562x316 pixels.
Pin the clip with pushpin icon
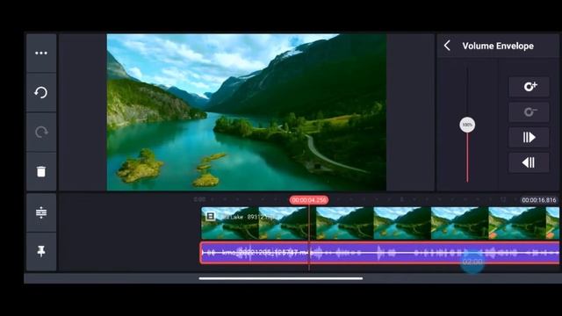[x=41, y=251]
